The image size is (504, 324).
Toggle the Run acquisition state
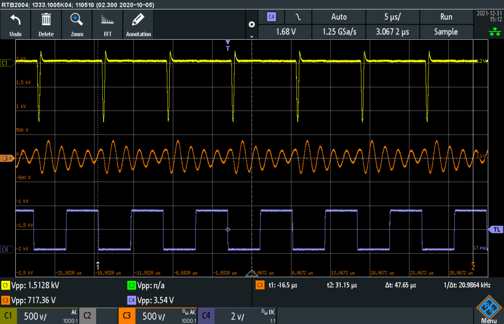[x=446, y=17]
